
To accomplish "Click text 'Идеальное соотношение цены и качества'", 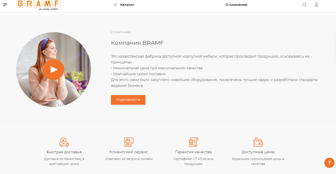I will (258, 161).
